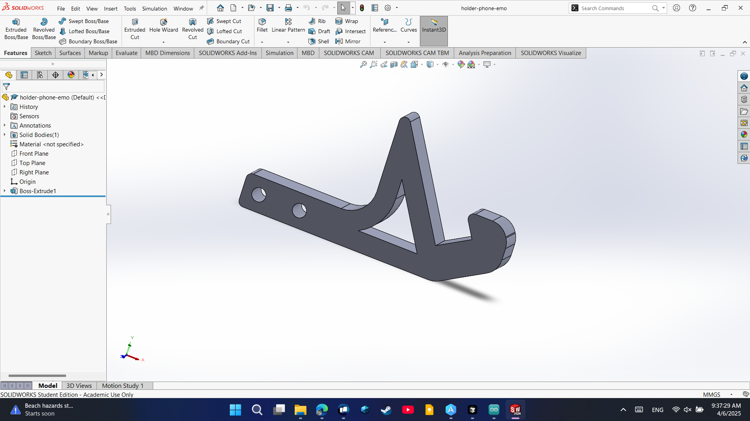This screenshot has width=750, height=421.
Task: Collapse the CommandManager ribbon arrow
Action: pyautogui.click(x=745, y=42)
